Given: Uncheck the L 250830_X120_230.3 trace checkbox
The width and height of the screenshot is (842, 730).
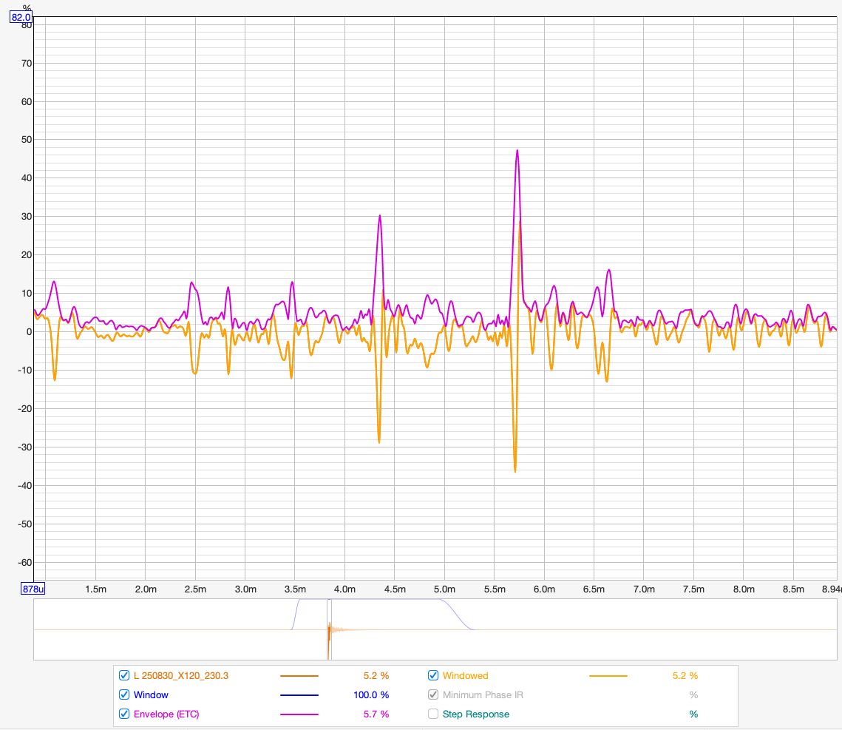Looking at the screenshot, I should [124, 675].
